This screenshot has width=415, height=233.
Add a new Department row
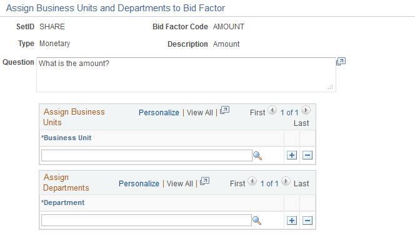point(292,221)
